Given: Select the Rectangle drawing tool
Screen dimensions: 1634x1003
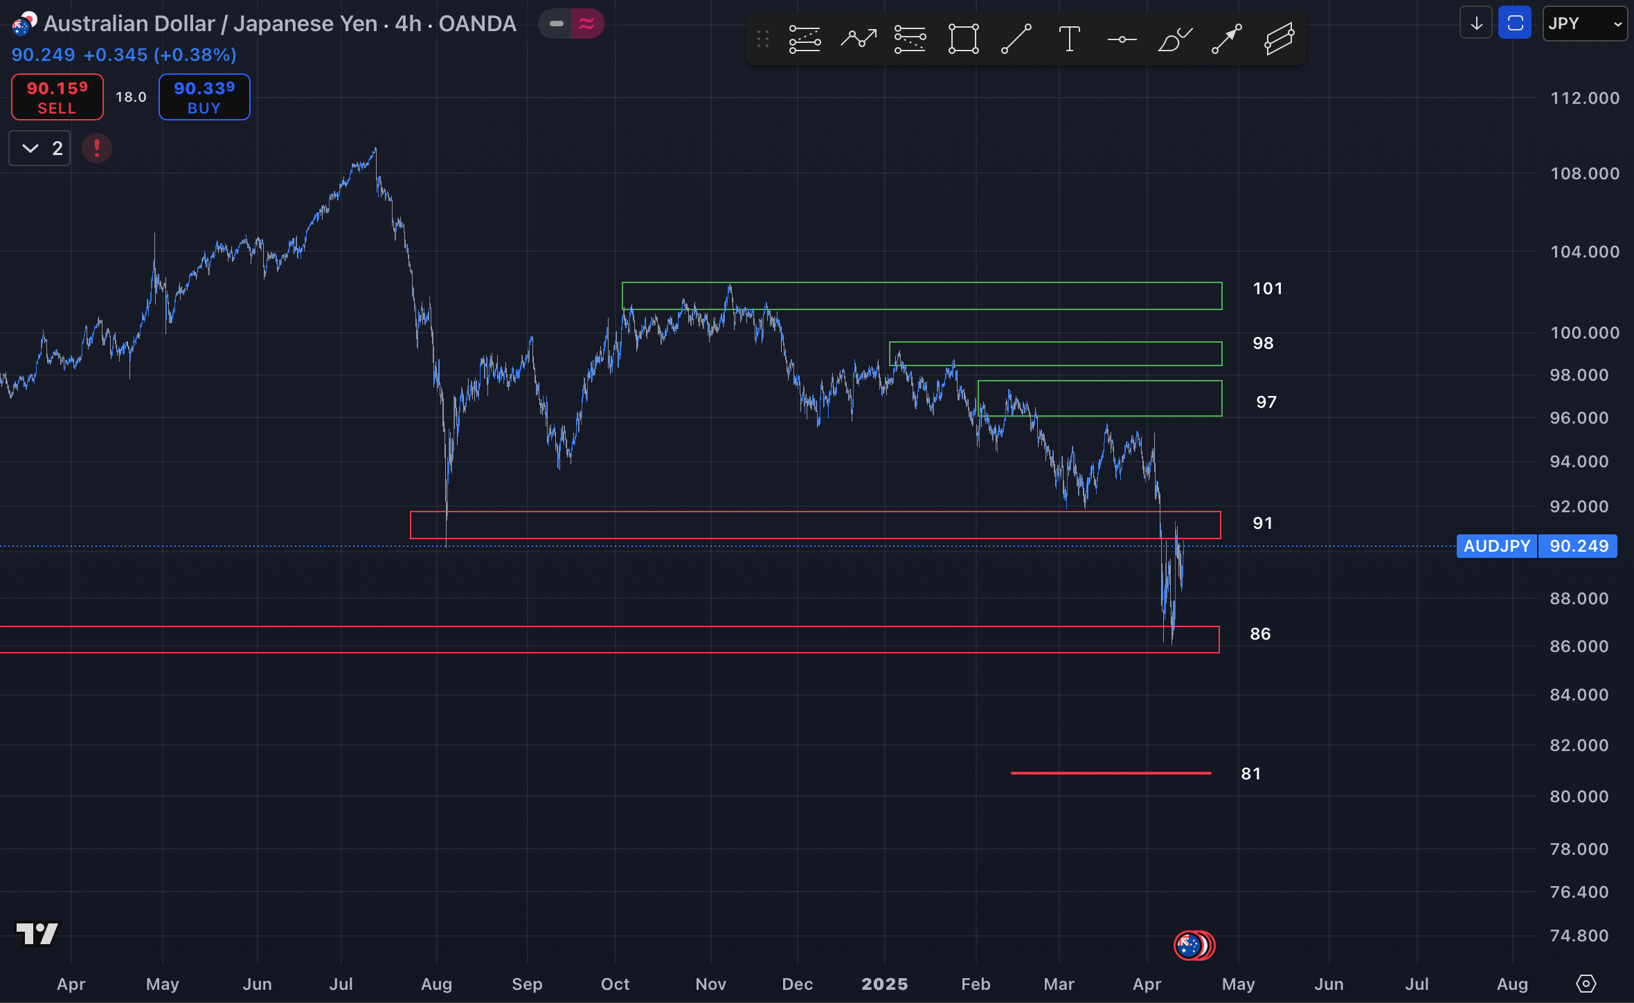Looking at the screenshot, I should 962,39.
